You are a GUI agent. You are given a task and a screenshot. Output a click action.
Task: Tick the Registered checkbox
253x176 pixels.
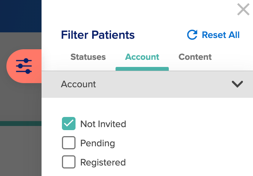69,162
